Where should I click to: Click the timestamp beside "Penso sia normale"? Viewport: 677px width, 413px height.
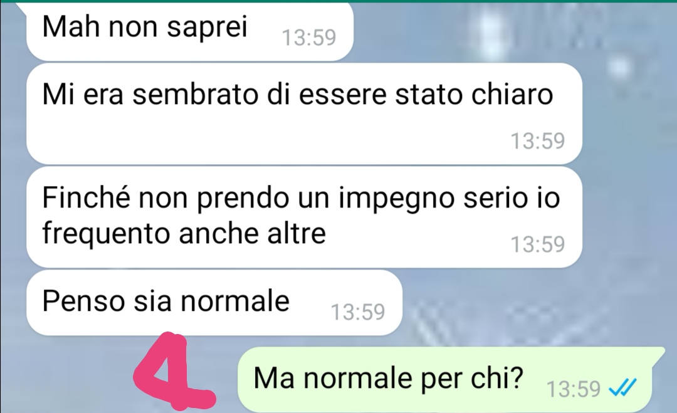[357, 311]
